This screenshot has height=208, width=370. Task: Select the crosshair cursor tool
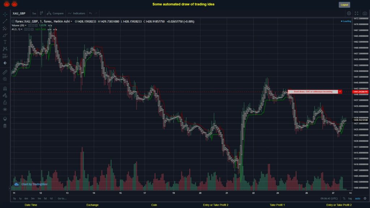(x=5, y=14)
